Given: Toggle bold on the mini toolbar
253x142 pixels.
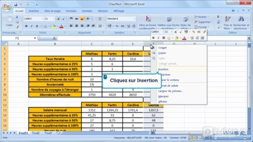Looking at the screenshot, I should (x=153, y=38).
